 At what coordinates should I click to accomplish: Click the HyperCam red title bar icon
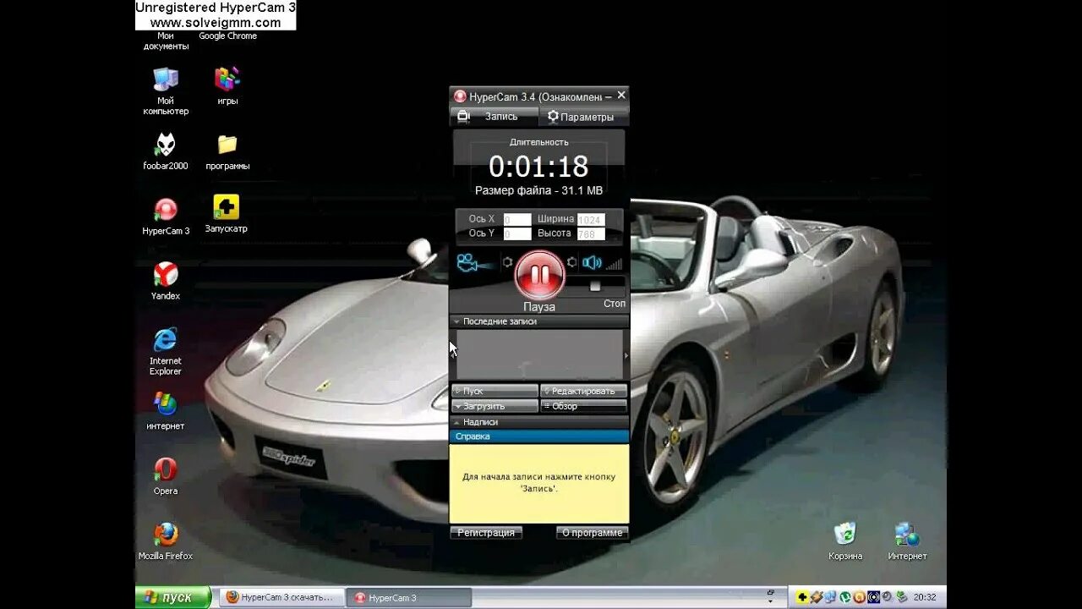coord(460,96)
